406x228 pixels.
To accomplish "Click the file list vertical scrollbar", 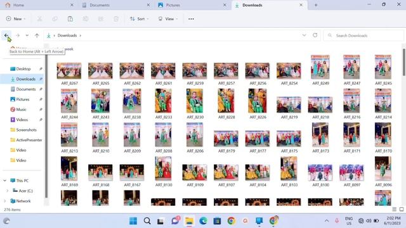I will coord(403,62).
